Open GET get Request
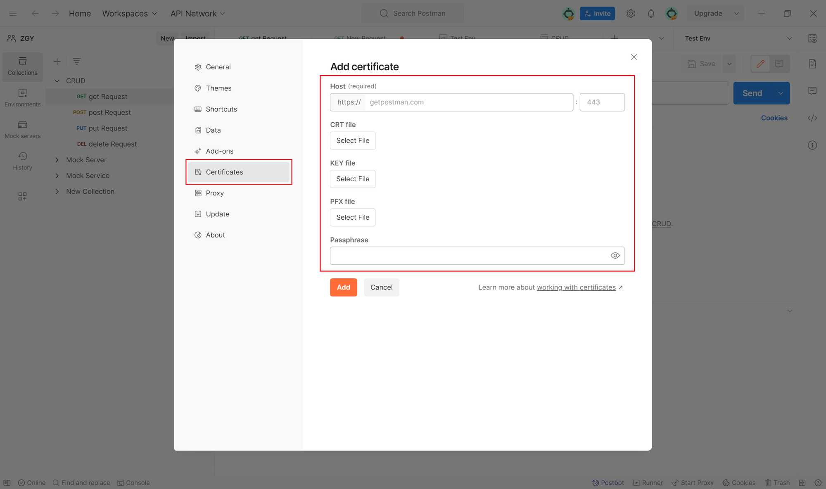The height and width of the screenshot is (489, 826). click(102, 97)
